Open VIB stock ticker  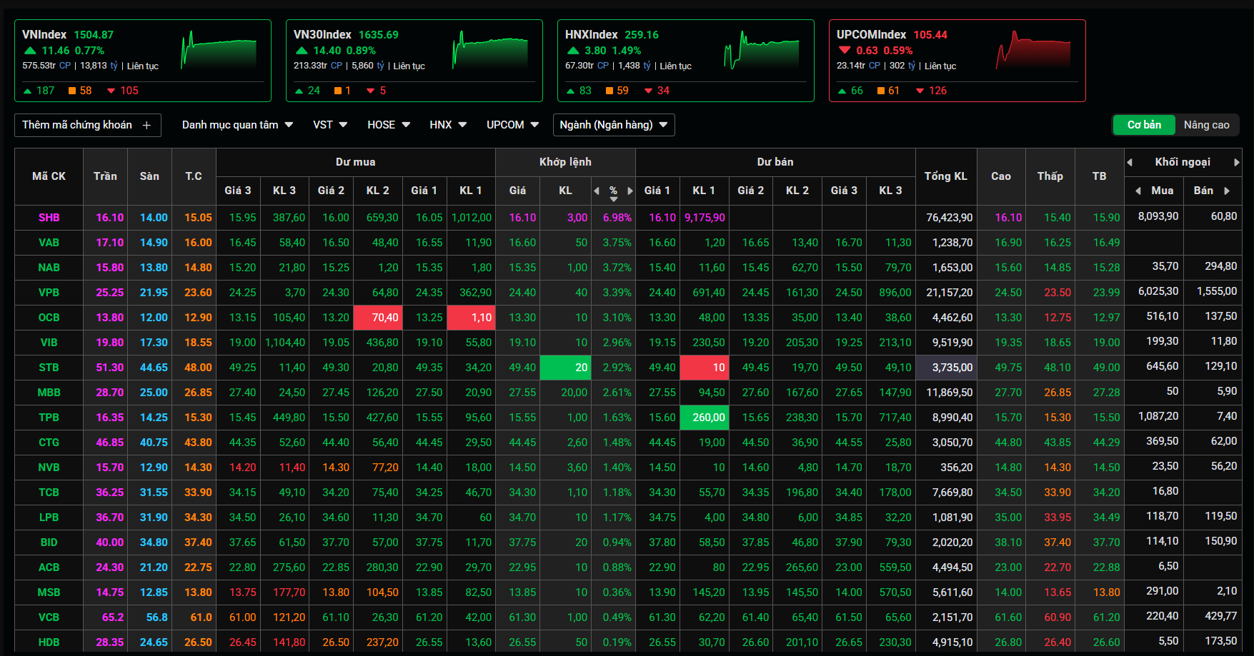49,343
